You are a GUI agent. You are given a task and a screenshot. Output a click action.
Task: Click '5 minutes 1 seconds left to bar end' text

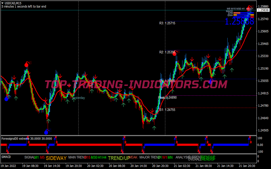pos(24,6)
